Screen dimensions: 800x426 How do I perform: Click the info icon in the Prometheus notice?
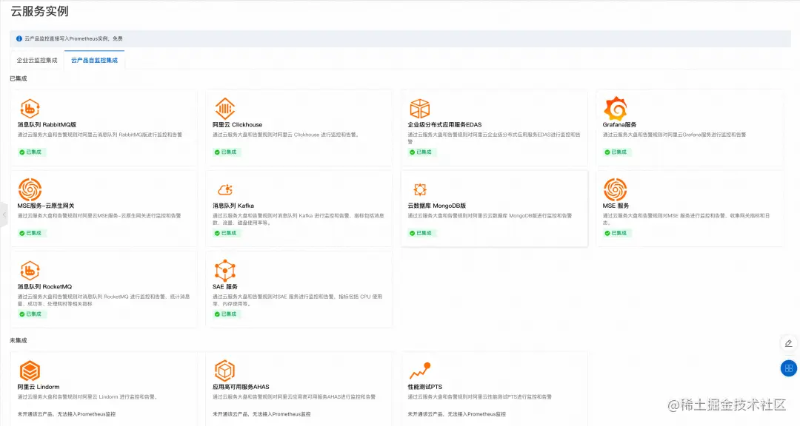coord(19,38)
